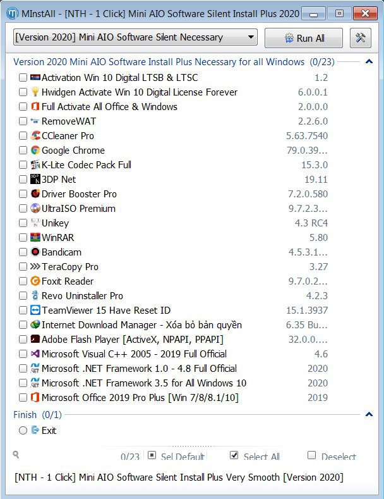384x499 pixels.
Task: Click the WinRAR icon
Action: pyautogui.click(x=35, y=237)
